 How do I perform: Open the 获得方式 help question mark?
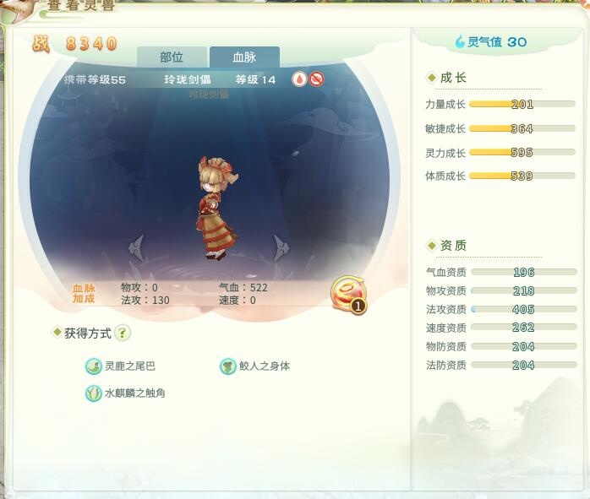click(123, 333)
